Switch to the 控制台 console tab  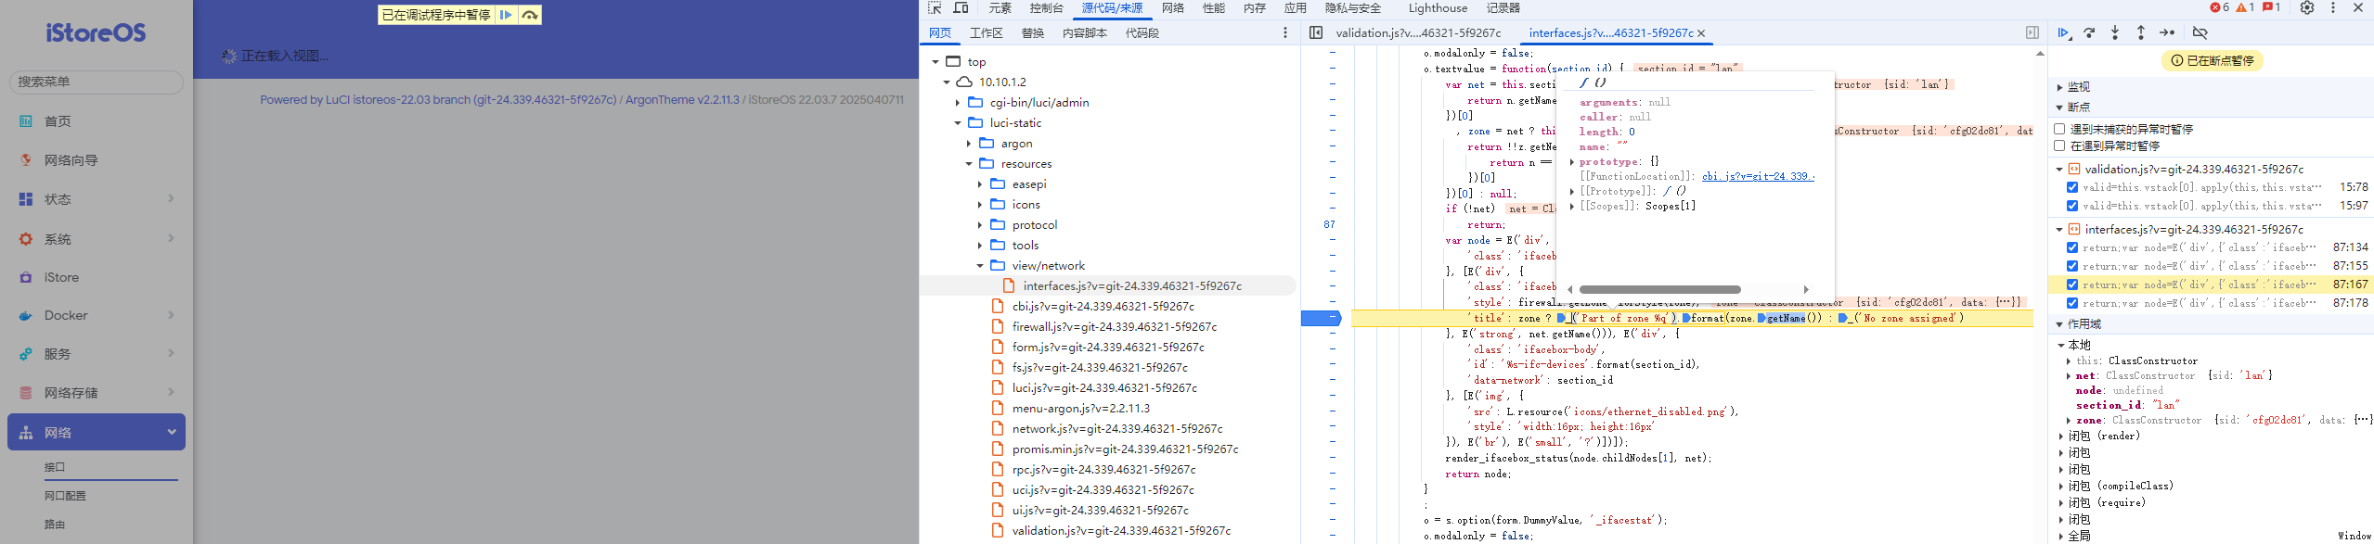point(1046,8)
